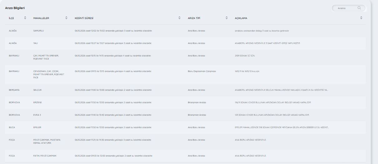Click ALİAĞA in the SAMURLU row
Screen dimensions: 378x164
tap(13, 31)
